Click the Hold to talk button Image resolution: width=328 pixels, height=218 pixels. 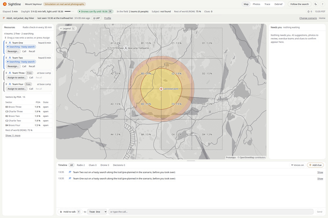pos(70,212)
